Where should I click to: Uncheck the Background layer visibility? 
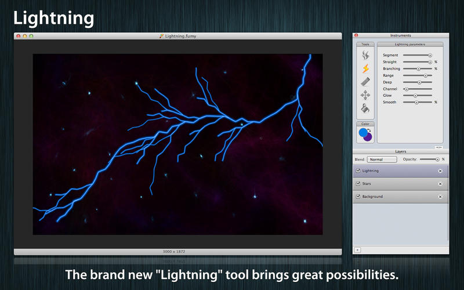tap(358, 197)
